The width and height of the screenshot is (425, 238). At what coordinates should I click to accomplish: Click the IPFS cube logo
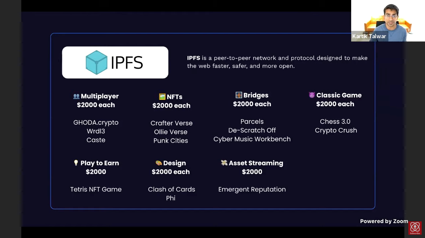pos(96,62)
